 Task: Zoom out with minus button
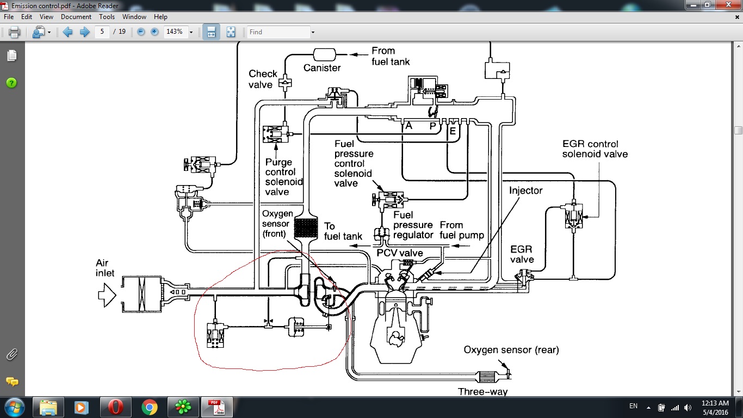click(141, 32)
